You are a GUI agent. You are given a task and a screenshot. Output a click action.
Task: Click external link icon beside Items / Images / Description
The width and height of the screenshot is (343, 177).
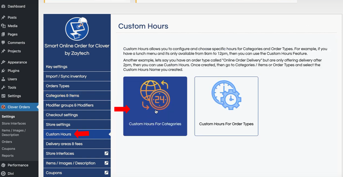tap(106, 163)
